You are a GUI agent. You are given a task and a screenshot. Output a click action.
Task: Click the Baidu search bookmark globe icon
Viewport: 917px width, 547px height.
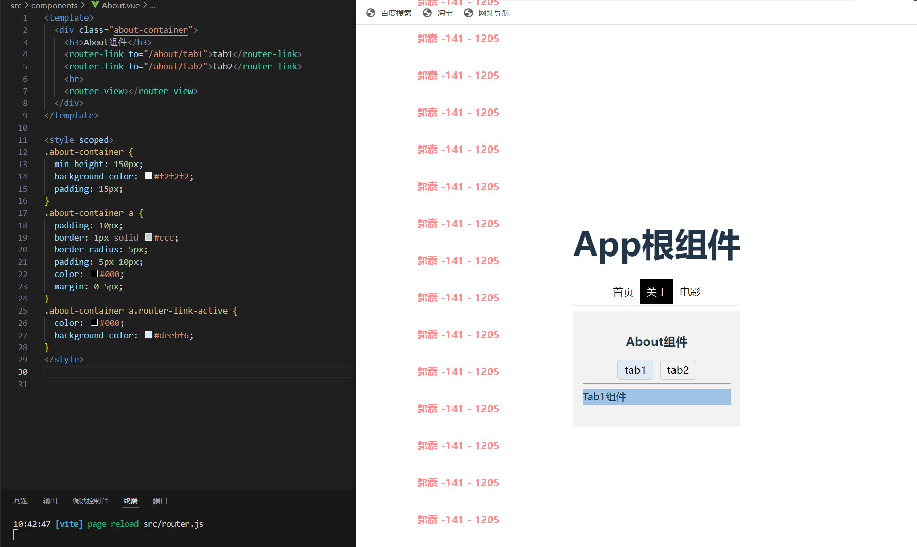click(371, 13)
